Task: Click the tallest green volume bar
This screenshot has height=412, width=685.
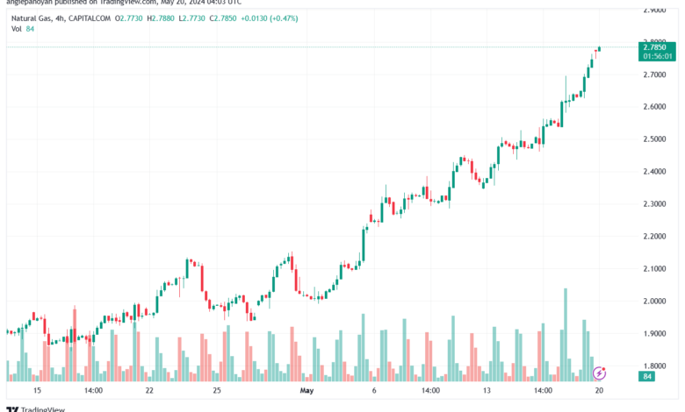Action: pos(566,335)
